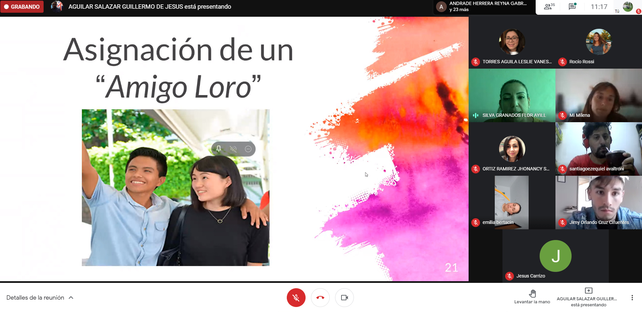Click the Amigo Loro slide photo
This screenshot has width=642, height=312.
pos(175,187)
